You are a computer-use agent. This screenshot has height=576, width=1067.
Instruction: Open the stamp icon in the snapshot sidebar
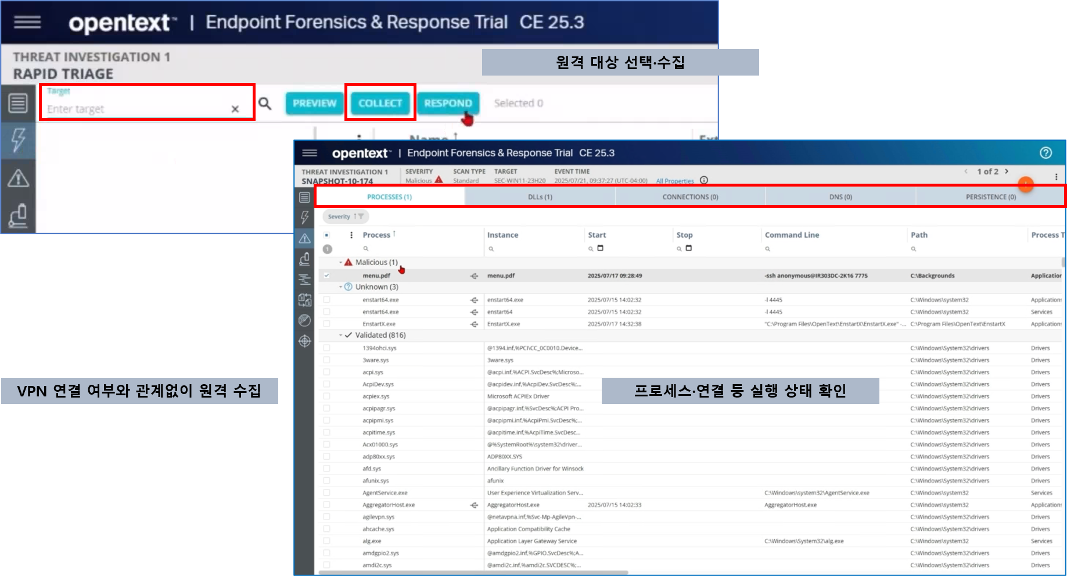[304, 259]
